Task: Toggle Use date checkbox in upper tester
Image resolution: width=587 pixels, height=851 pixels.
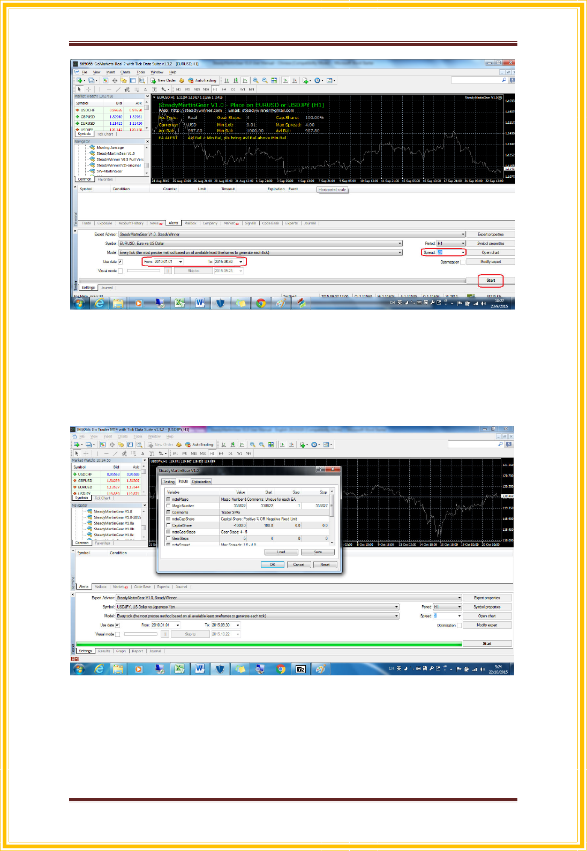Action: tap(120, 262)
